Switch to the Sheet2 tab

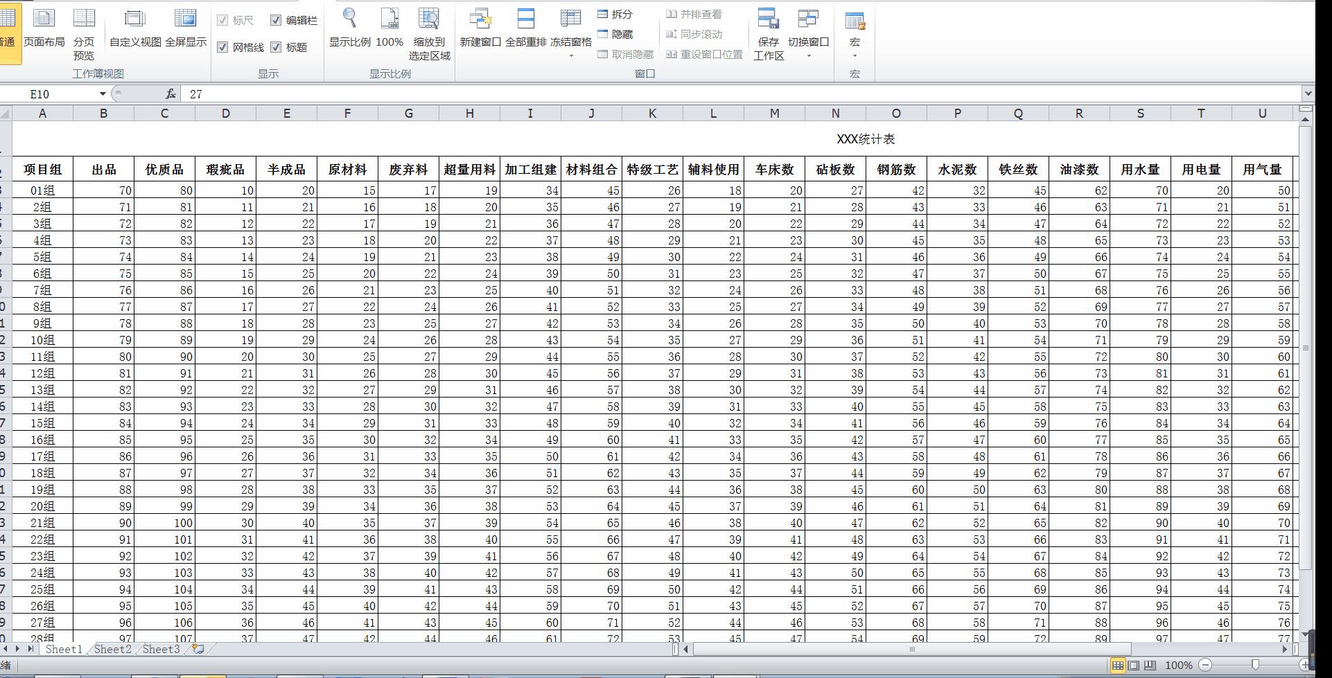112,649
